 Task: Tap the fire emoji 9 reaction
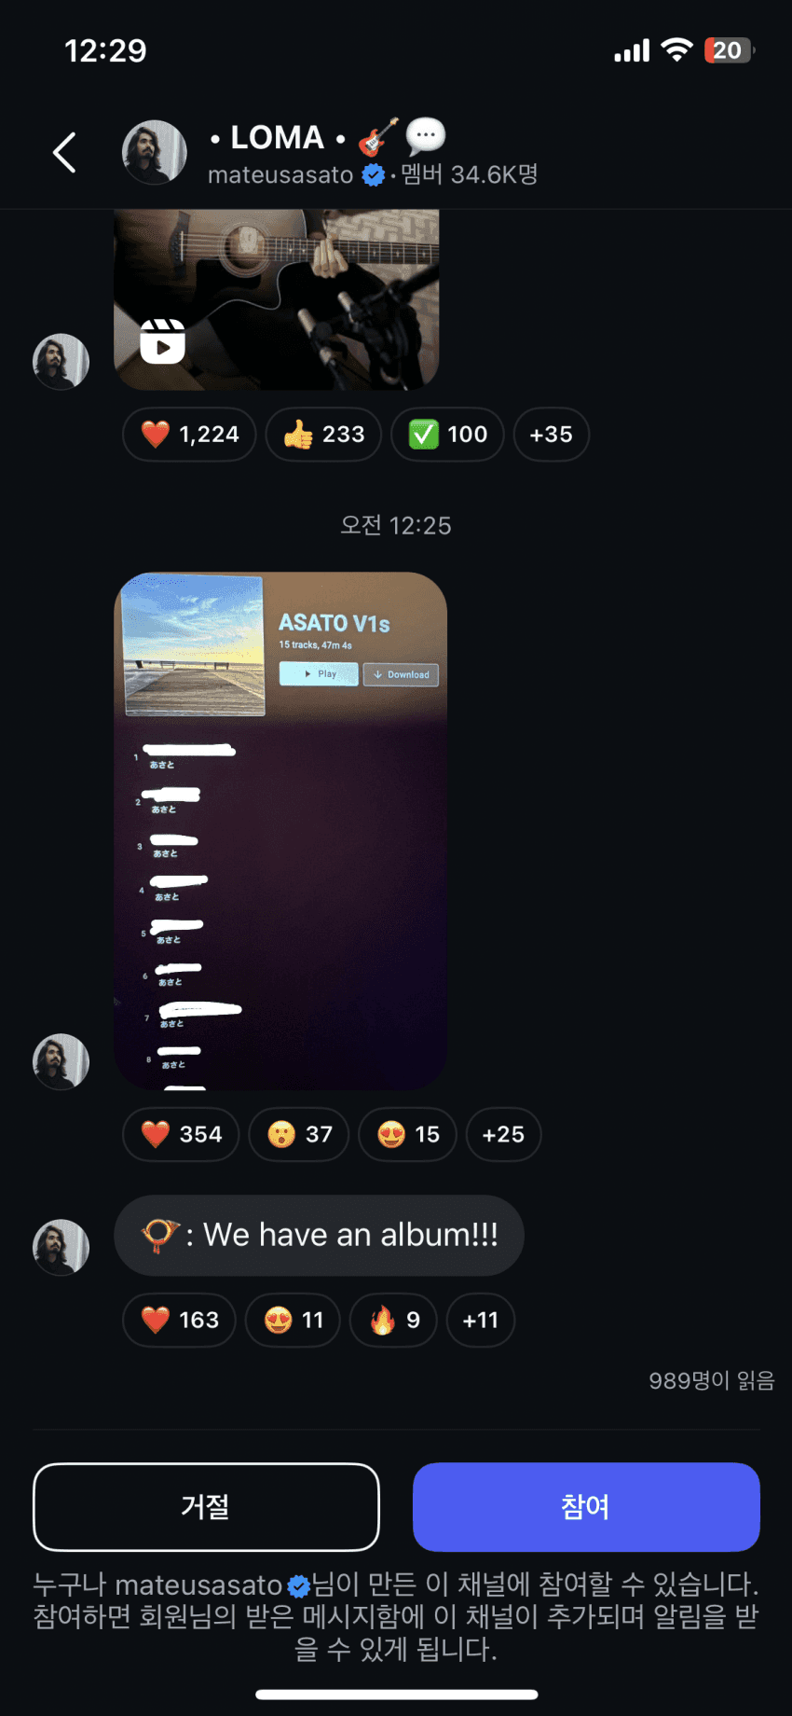click(393, 1321)
